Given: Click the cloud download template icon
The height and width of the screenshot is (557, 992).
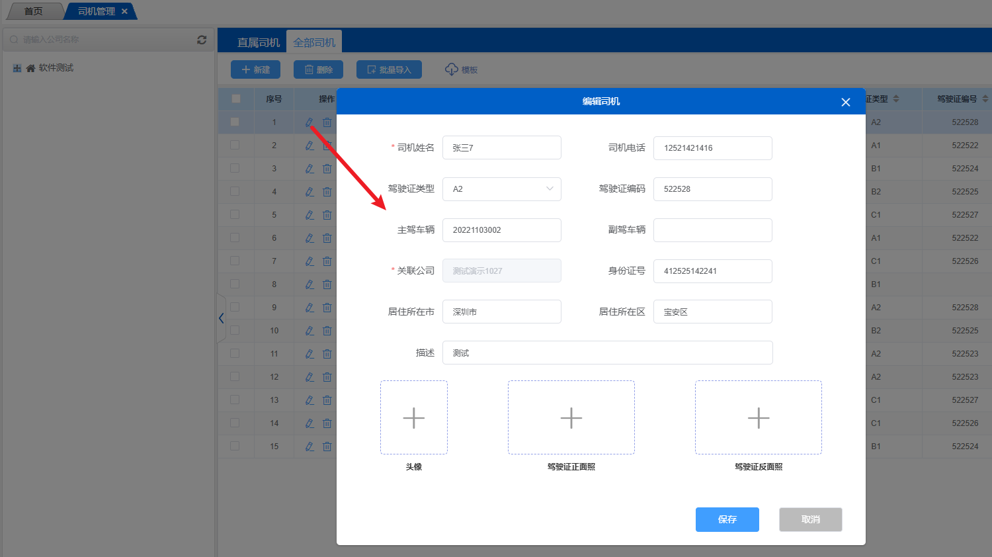Looking at the screenshot, I should point(452,69).
